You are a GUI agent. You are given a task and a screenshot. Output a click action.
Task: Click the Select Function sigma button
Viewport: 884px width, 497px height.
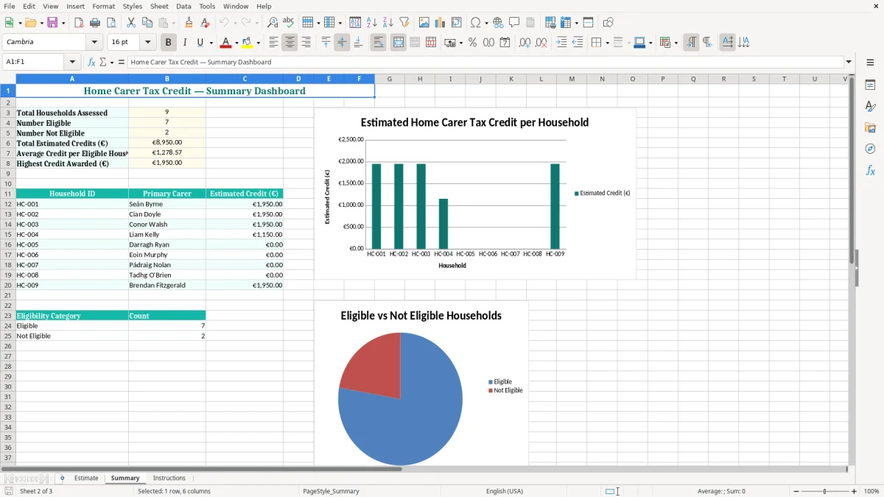pyautogui.click(x=103, y=63)
